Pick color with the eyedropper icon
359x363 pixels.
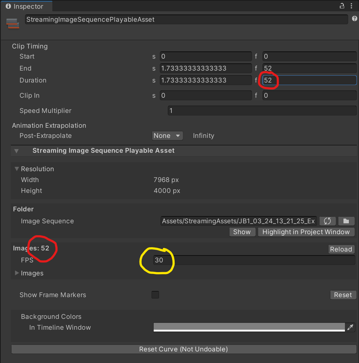[x=350, y=327]
